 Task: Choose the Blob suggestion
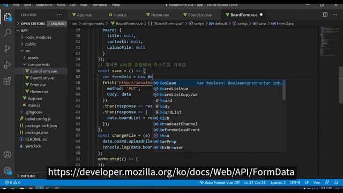click(218, 118)
